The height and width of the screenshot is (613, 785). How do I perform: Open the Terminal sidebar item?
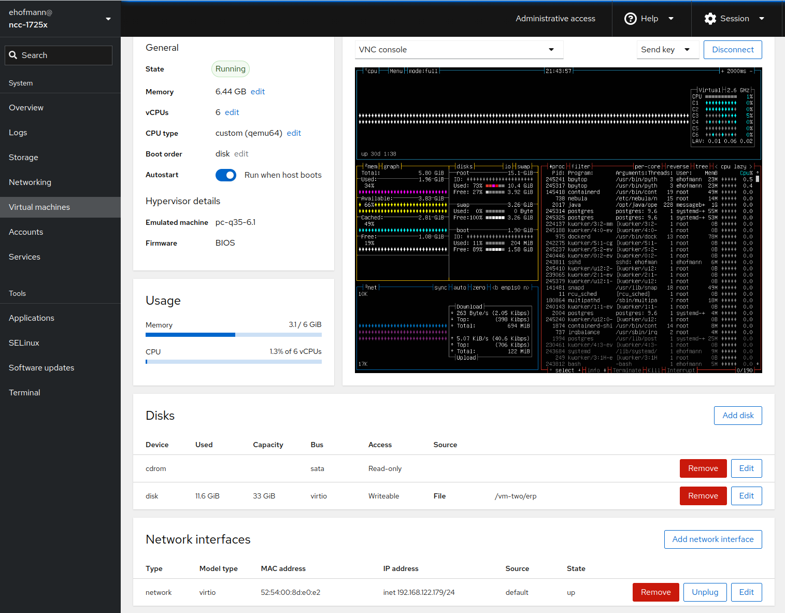pos(24,393)
